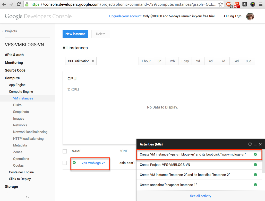Select the 30d time range tab
265x201 pixels.
tap(248, 61)
